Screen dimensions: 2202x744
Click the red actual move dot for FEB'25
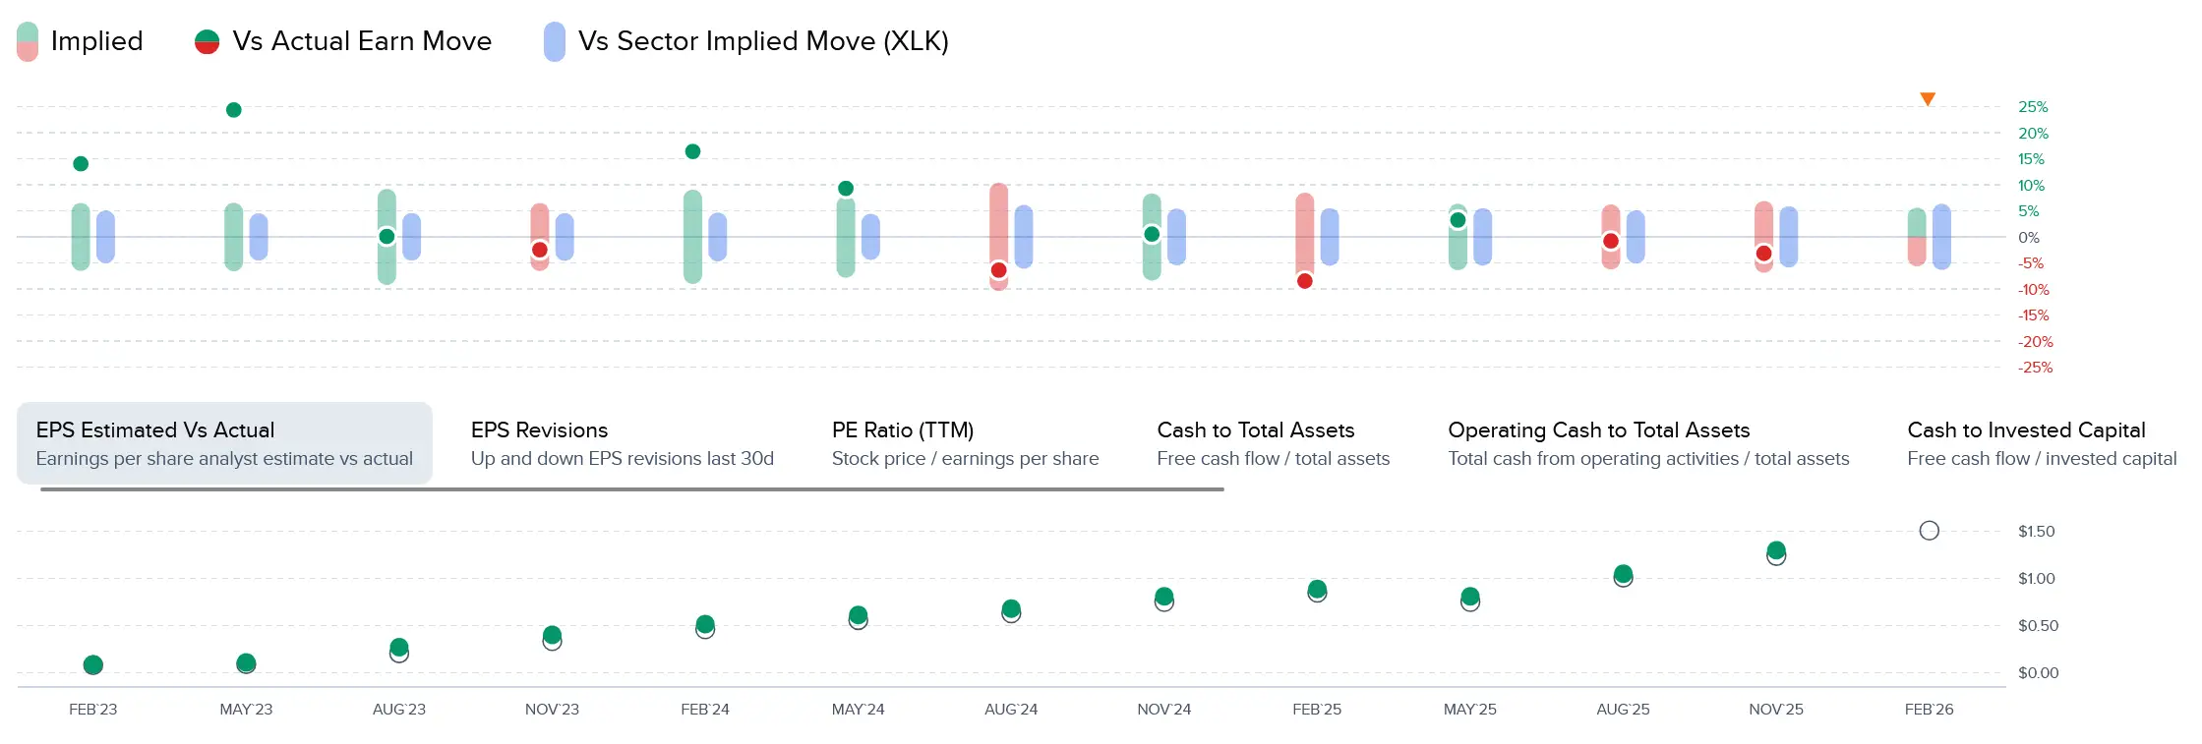coord(1305,281)
